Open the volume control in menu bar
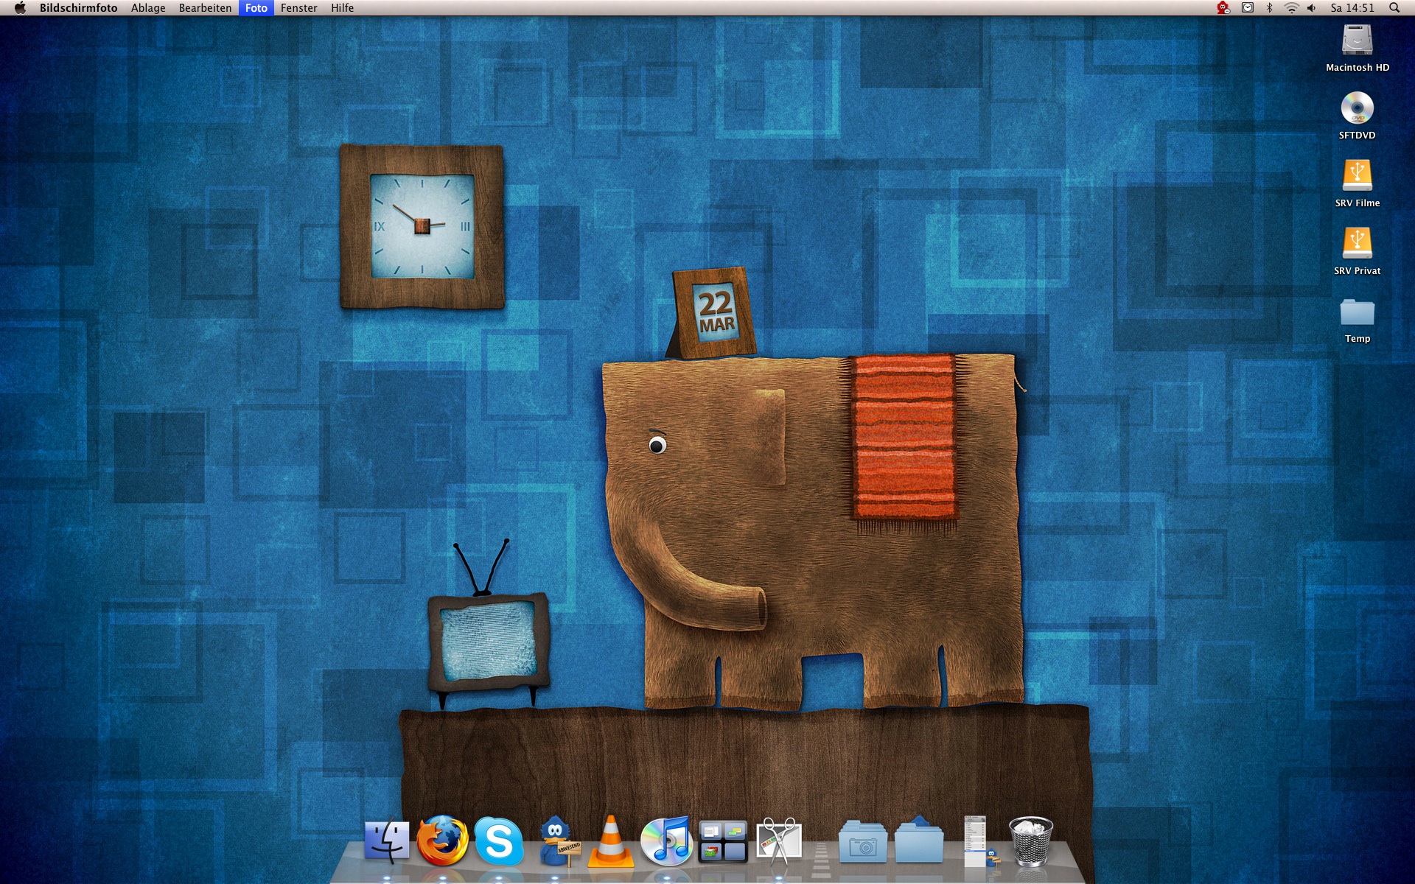This screenshot has height=884, width=1415. tap(1311, 8)
